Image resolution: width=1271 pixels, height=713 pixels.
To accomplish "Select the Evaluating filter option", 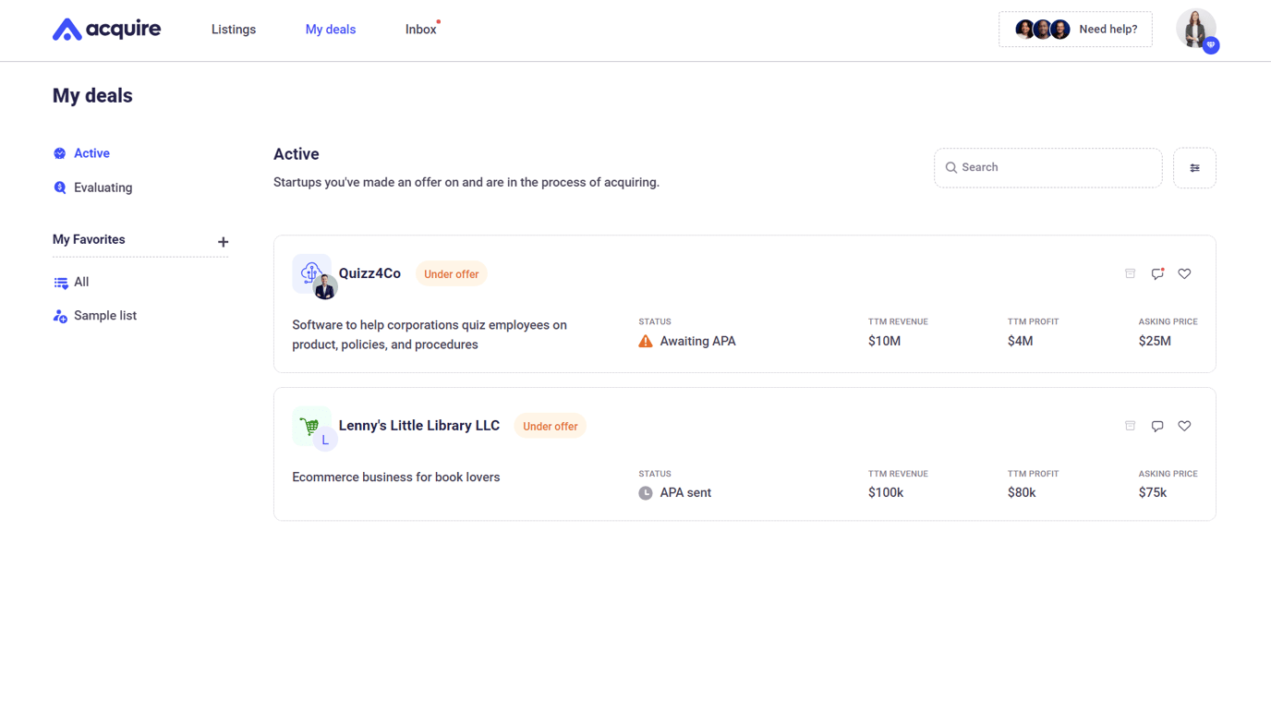I will click(102, 187).
